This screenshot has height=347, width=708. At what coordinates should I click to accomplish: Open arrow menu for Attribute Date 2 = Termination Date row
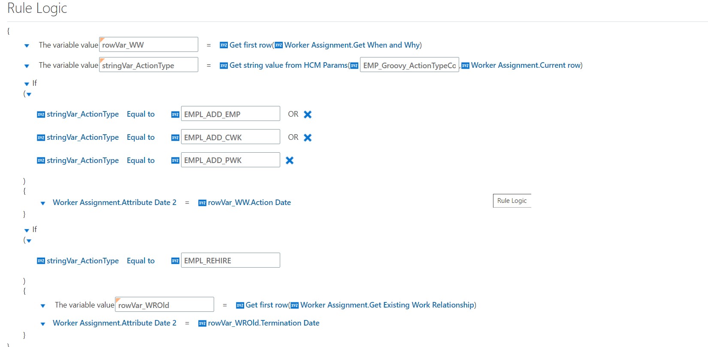[x=43, y=324]
